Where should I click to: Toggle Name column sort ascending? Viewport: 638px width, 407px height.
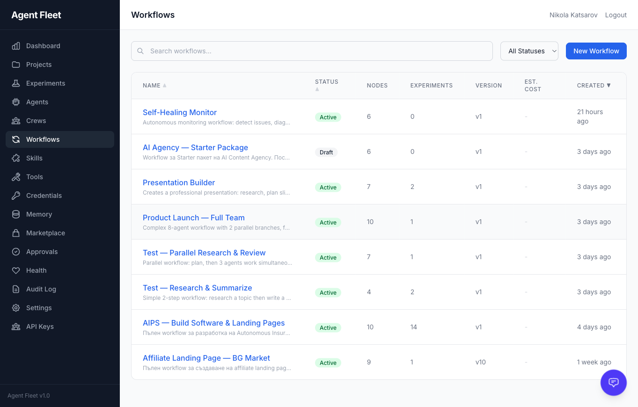[154, 85]
